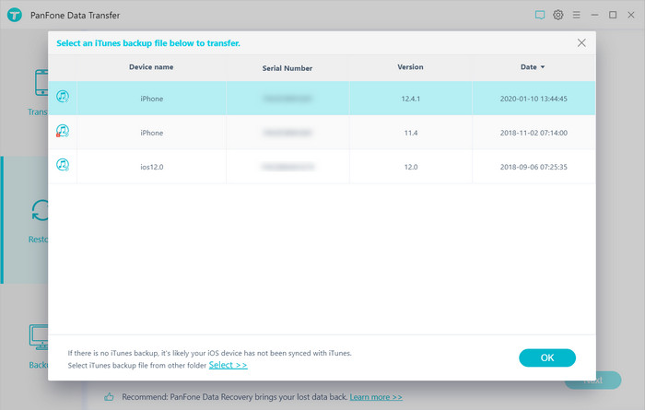Open the feedback chat icon
The height and width of the screenshot is (410, 645).
(x=540, y=16)
